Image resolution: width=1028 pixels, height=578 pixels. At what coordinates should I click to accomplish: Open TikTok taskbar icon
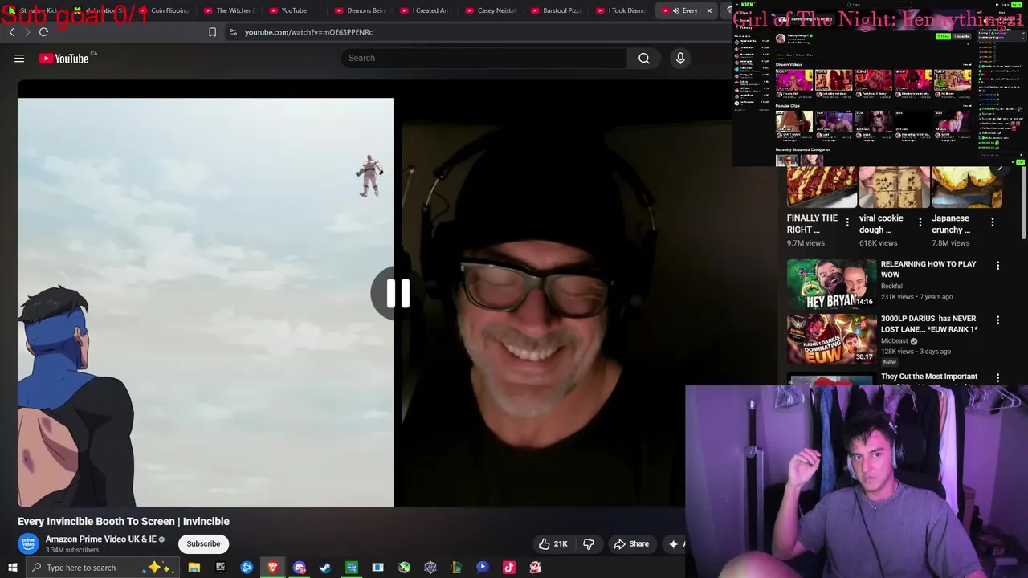click(509, 568)
